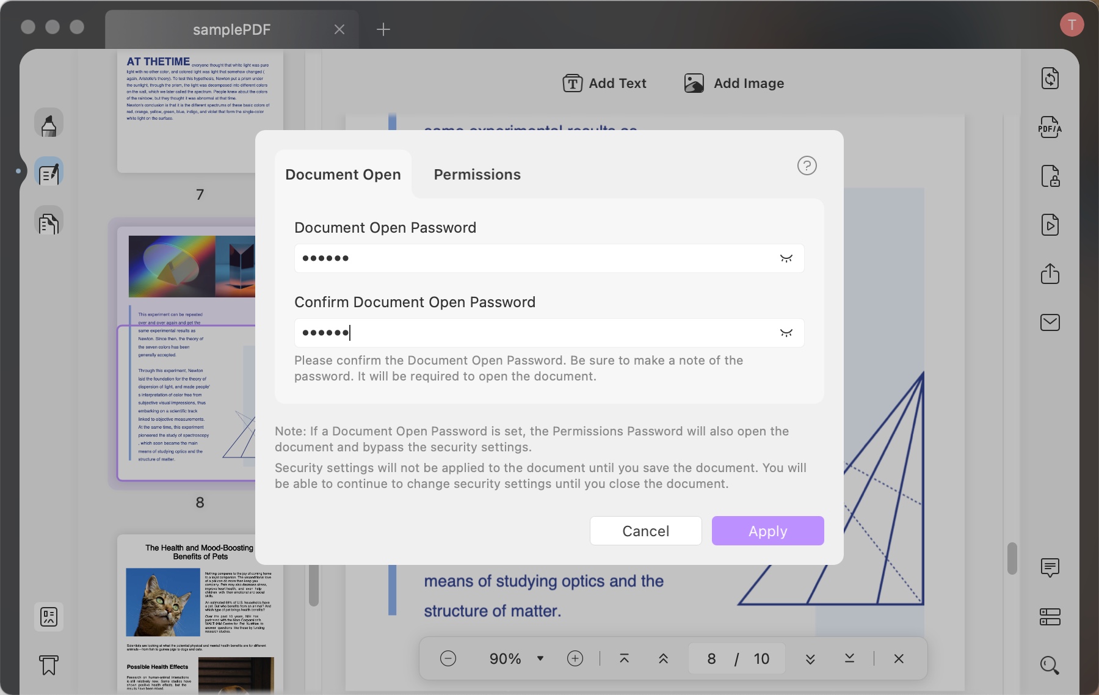
Task: Toggle visibility of Document Open Password field
Action: click(786, 258)
